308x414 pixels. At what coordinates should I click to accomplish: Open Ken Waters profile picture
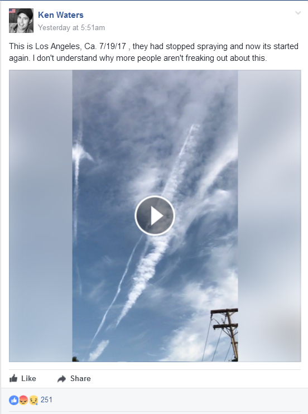21,21
